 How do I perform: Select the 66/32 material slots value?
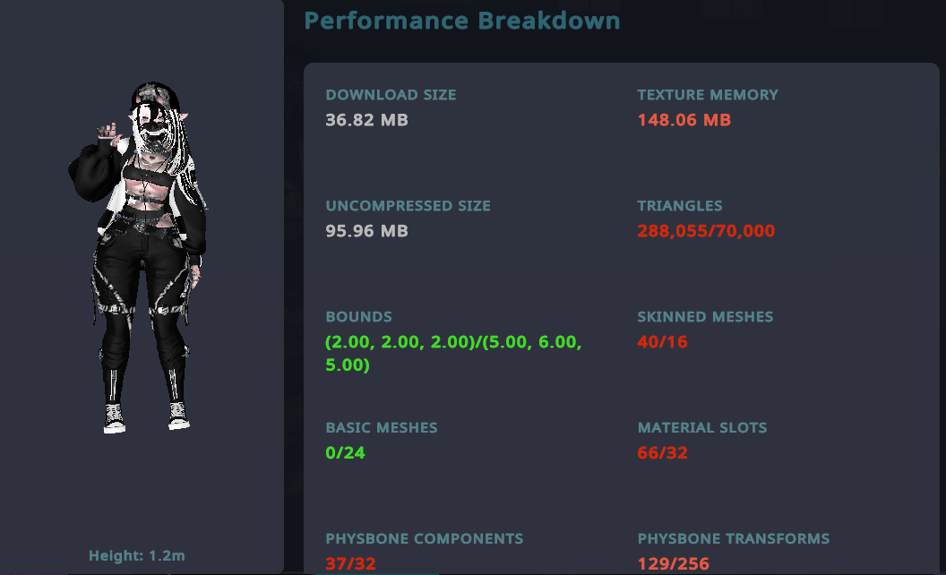point(662,453)
